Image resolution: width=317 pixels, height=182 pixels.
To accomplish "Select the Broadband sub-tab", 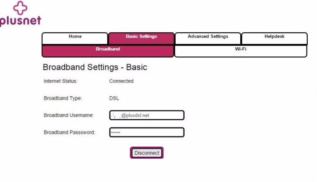I will coord(108,50).
